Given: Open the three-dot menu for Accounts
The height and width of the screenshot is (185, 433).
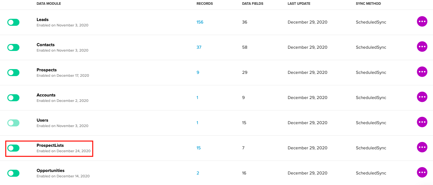Looking at the screenshot, I should [x=422, y=97].
